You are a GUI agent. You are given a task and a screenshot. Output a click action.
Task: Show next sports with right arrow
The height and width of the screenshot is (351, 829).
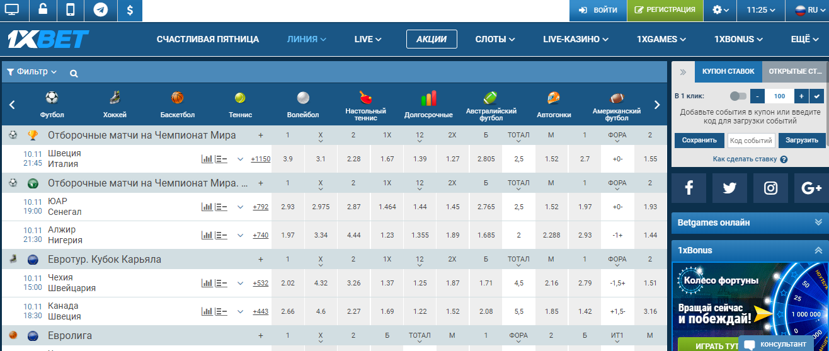657,105
